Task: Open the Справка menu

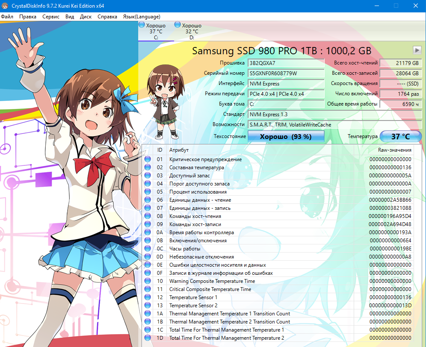Action: click(x=107, y=17)
